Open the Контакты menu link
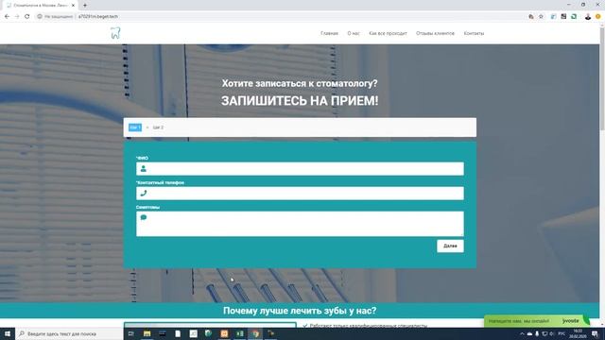This screenshot has width=605, height=340. tap(474, 34)
